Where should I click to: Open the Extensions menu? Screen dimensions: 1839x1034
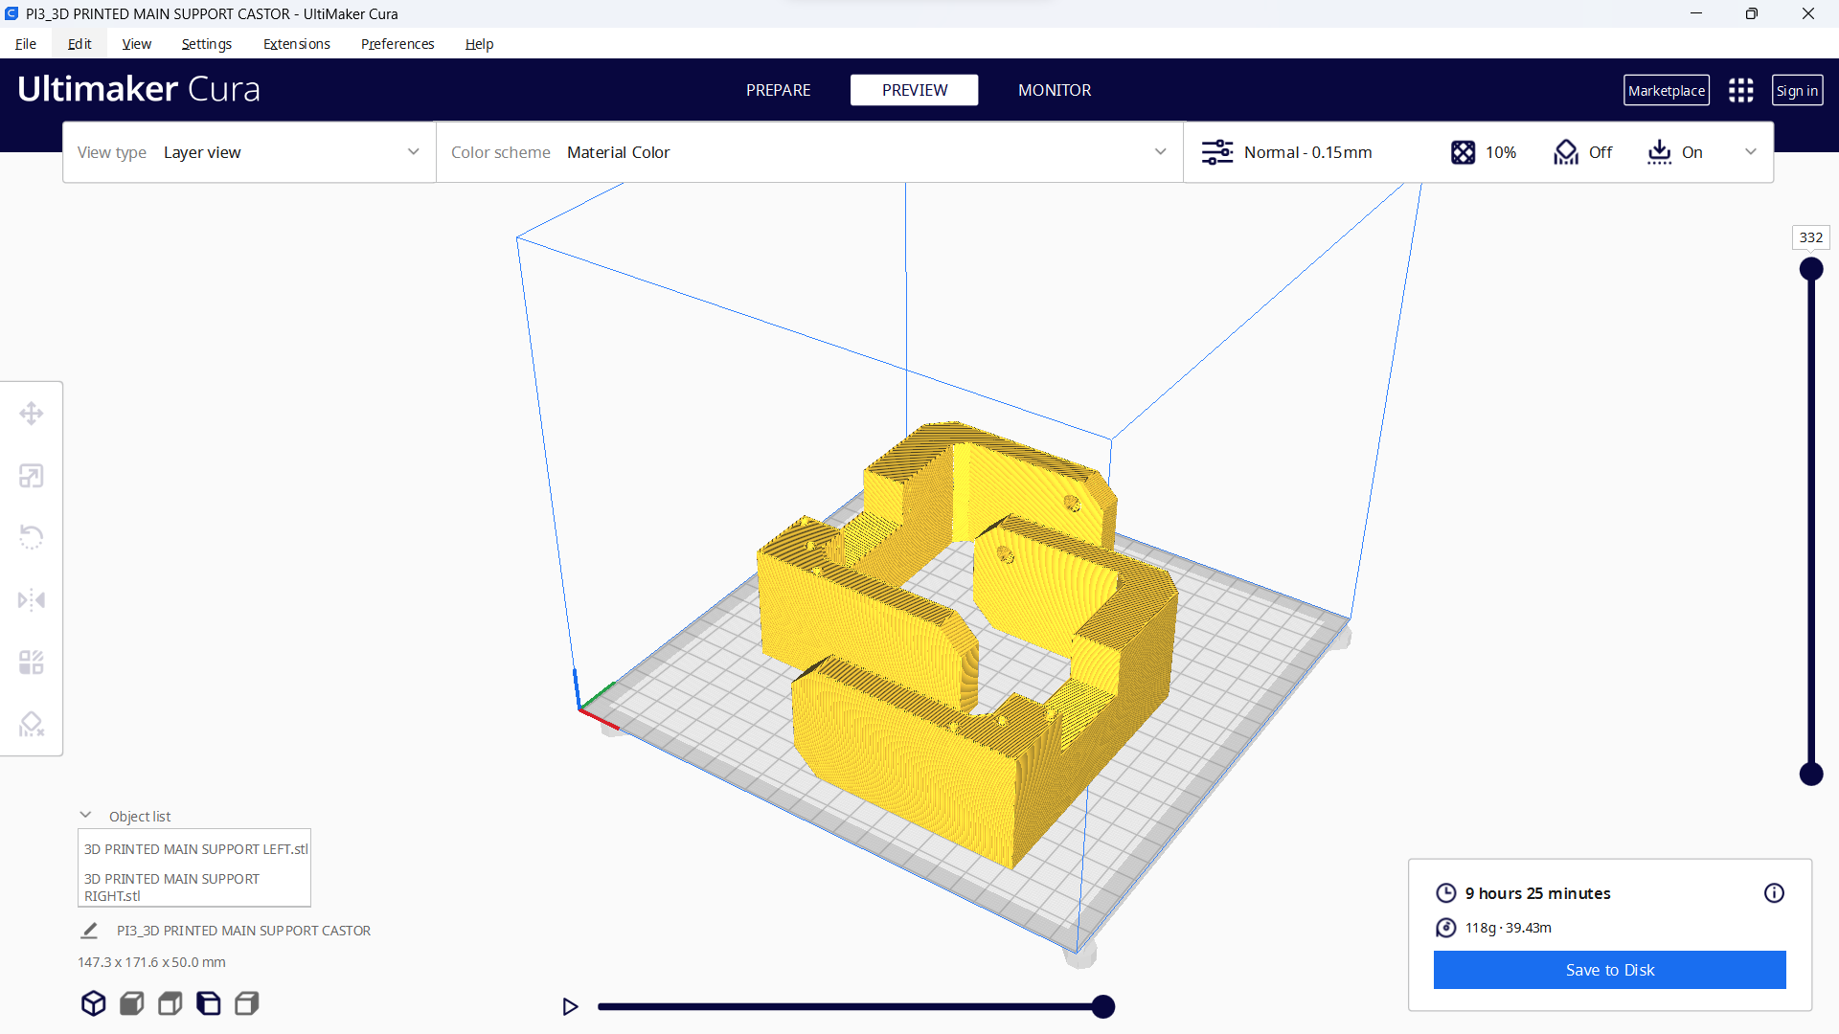[296, 44]
